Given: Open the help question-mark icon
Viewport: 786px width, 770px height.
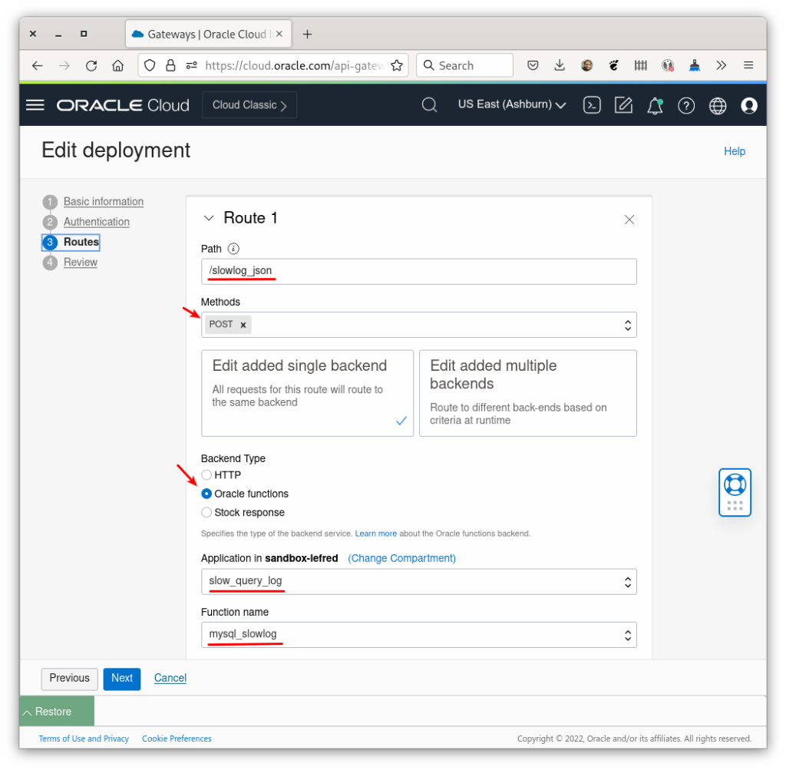Looking at the screenshot, I should (x=686, y=105).
